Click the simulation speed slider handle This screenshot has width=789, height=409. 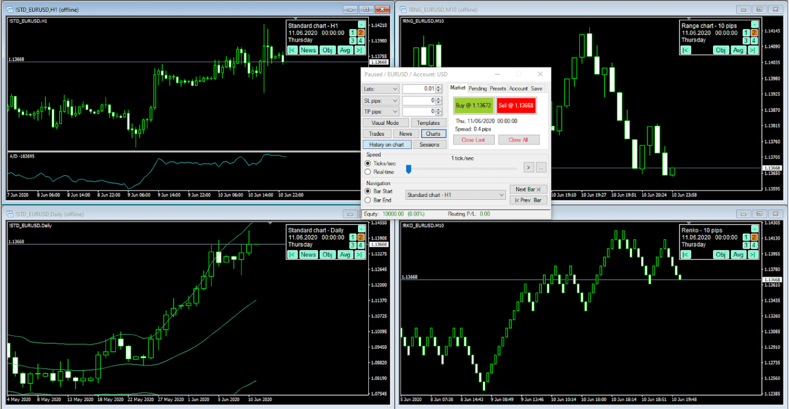click(x=409, y=169)
